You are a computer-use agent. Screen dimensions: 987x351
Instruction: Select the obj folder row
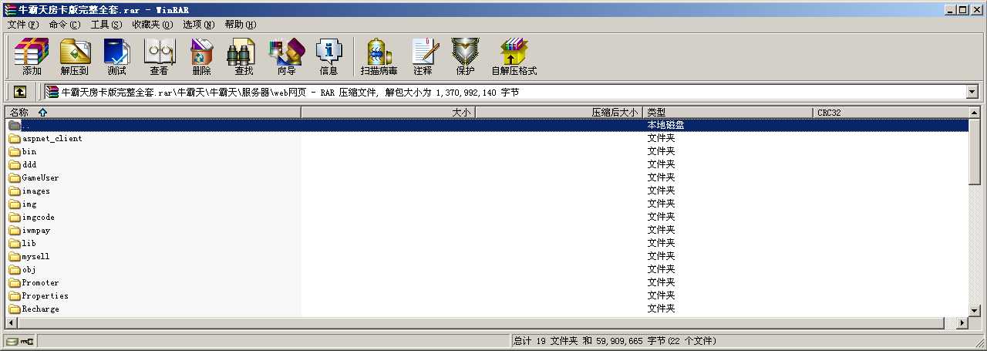click(x=487, y=270)
